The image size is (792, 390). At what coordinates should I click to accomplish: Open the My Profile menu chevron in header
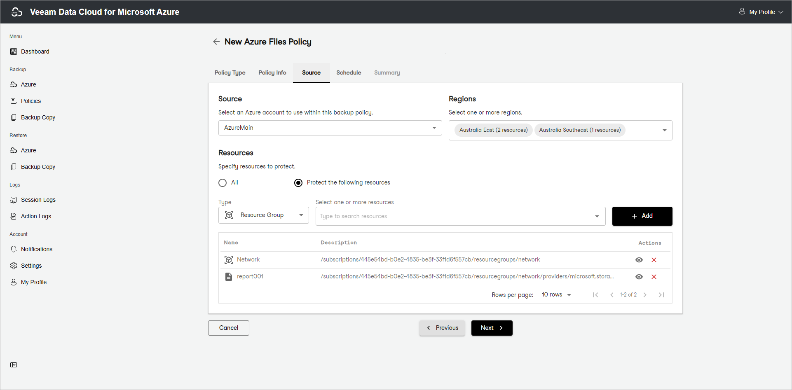(781, 12)
